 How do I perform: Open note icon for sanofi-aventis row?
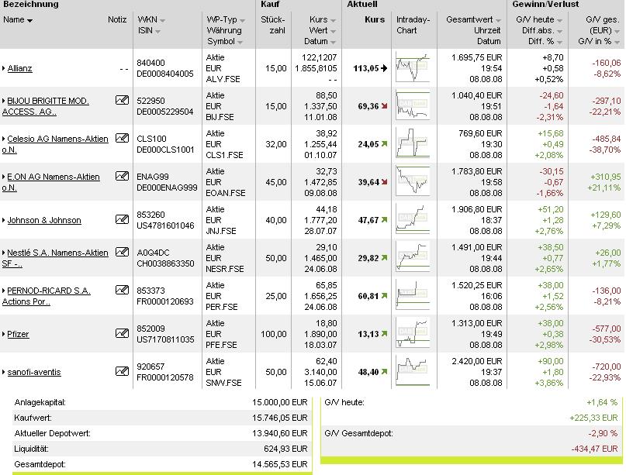click(122, 371)
